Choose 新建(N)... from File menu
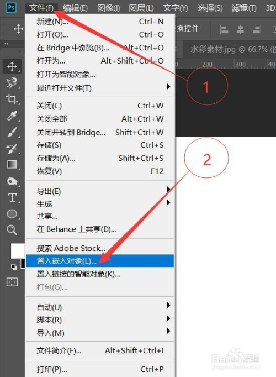Viewport: 276px width, 377px height. click(x=100, y=22)
